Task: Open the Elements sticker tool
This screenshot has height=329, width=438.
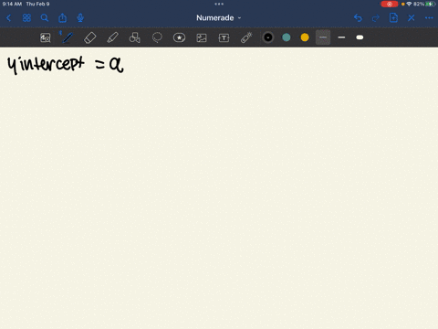Action: coord(179,37)
